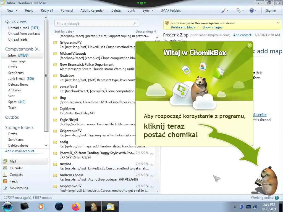Open IMAP Folders
This screenshot has width=283, height=212.
(171, 10)
